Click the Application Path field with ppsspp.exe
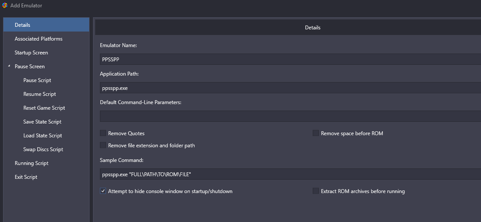 click(x=291, y=88)
